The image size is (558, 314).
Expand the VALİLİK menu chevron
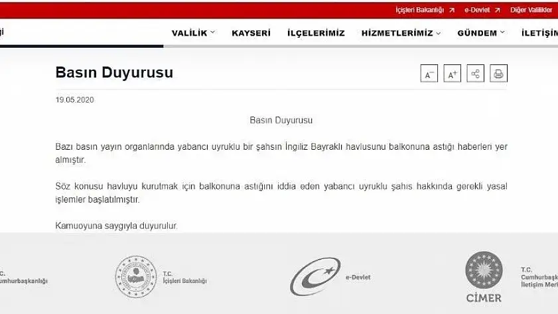(212, 32)
